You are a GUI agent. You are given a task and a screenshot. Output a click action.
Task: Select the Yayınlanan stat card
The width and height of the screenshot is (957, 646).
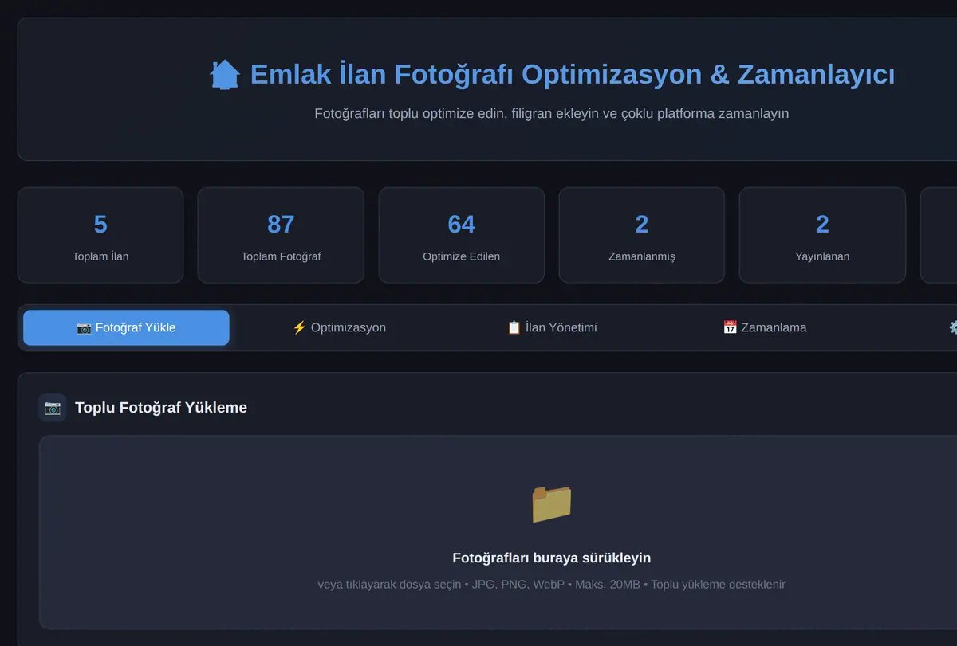click(x=822, y=235)
